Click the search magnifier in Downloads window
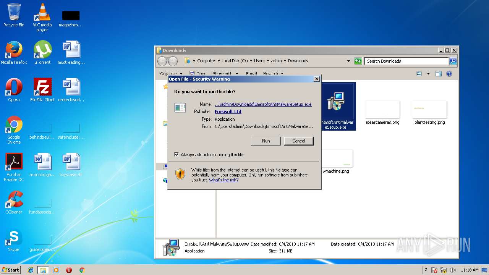489x275 pixels. (453, 61)
